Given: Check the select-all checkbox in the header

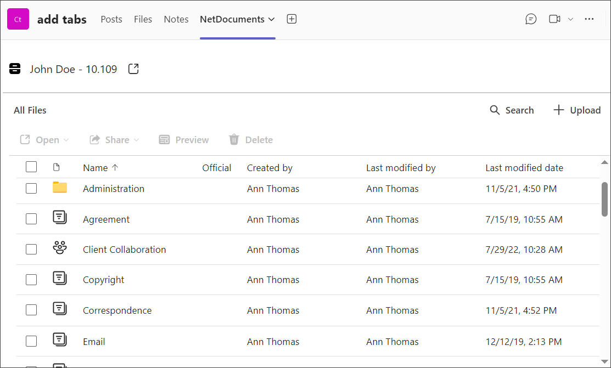Looking at the screenshot, I should tap(31, 167).
